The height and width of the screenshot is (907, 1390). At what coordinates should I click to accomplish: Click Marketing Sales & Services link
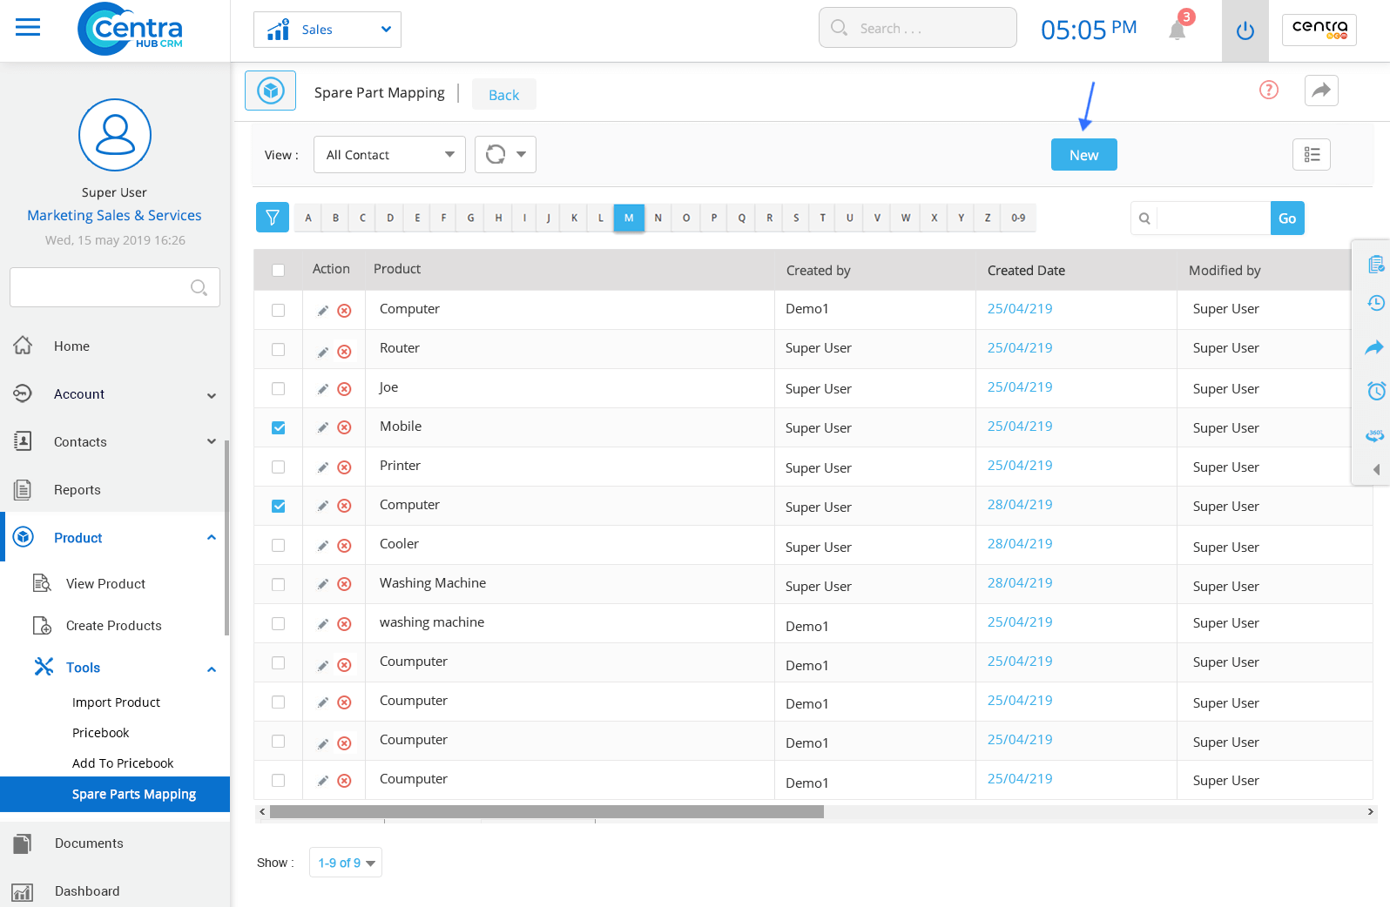[114, 215]
